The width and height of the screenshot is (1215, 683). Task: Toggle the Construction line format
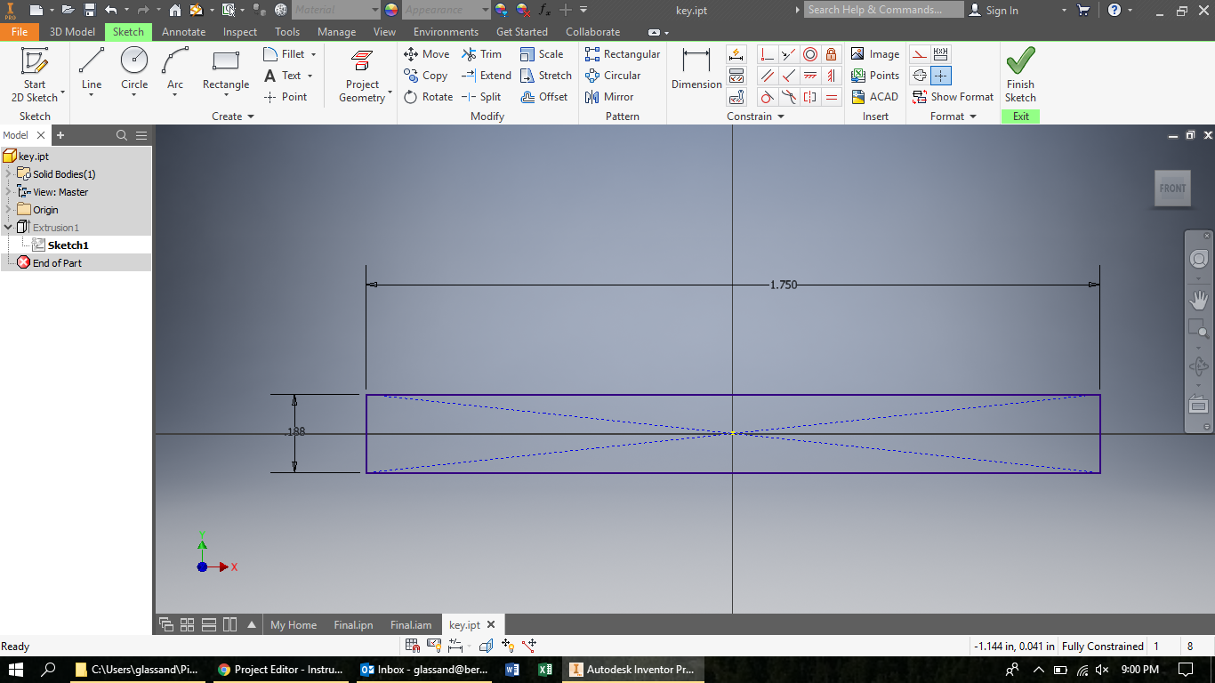click(x=920, y=54)
